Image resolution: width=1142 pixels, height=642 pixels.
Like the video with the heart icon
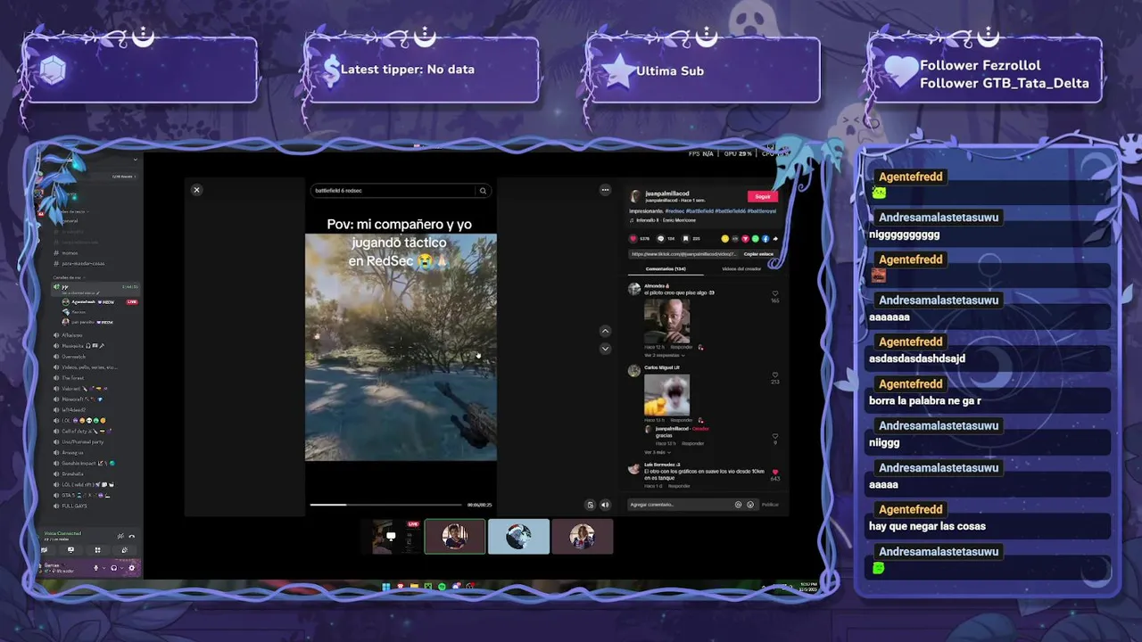pos(633,239)
